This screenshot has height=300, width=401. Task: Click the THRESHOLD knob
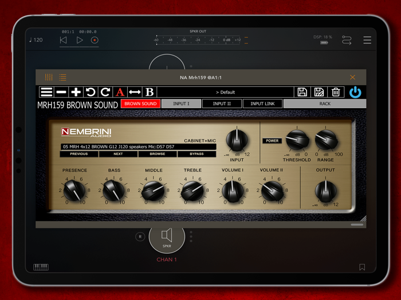(x=297, y=140)
